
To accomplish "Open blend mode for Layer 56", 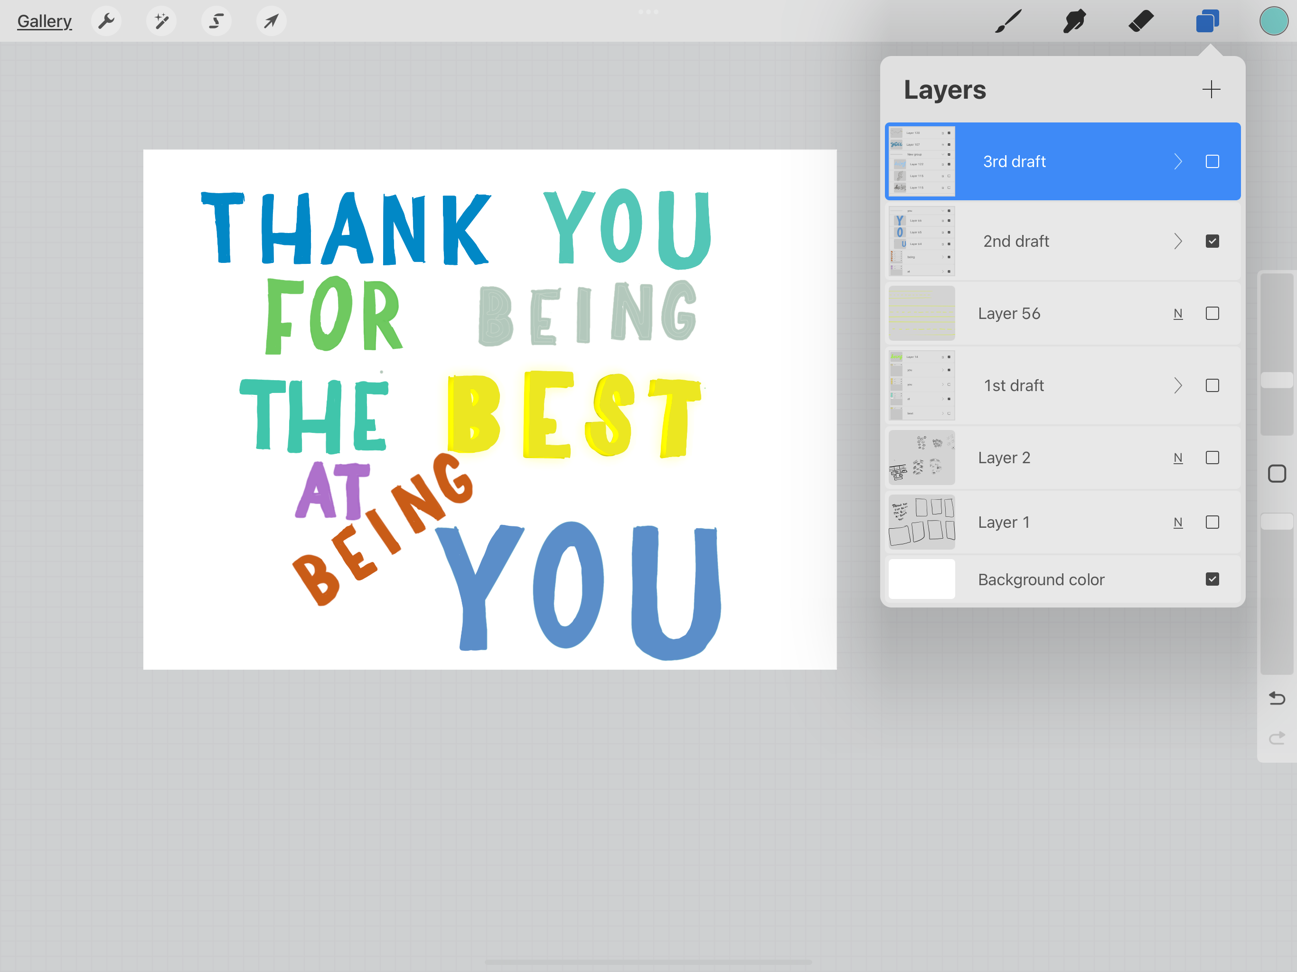I will coord(1178,314).
